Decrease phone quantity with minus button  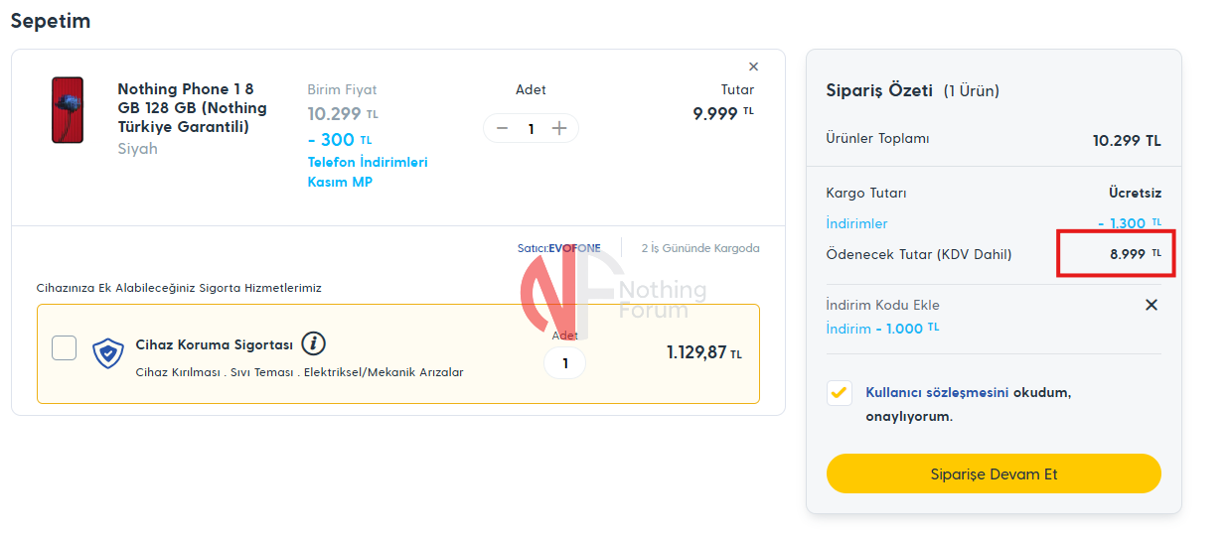point(502,128)
